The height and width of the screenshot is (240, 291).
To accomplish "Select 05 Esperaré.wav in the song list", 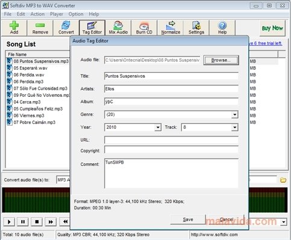I will pyautogui.click(x=31, y=68).
